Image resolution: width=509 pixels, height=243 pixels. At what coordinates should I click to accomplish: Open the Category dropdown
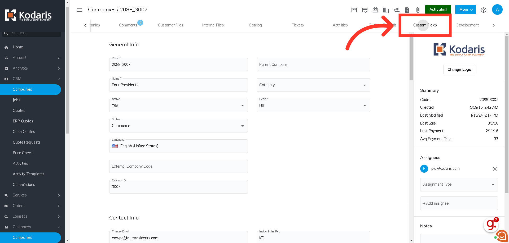point(313,85)
